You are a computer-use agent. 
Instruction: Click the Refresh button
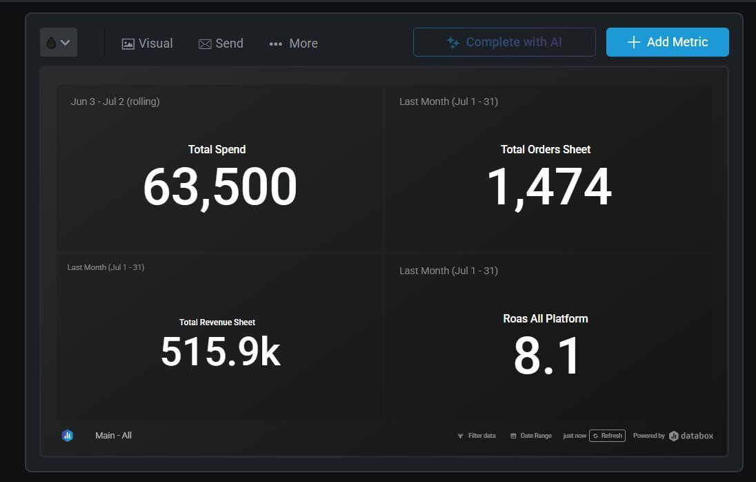[607, 436]
